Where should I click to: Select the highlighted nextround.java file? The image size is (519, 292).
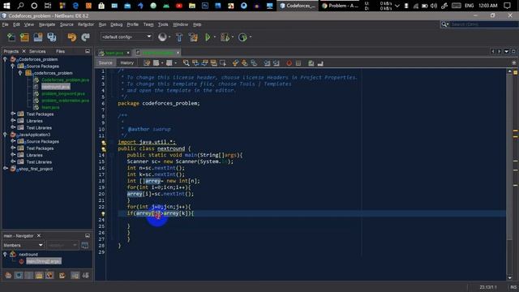tap(56, 87)
